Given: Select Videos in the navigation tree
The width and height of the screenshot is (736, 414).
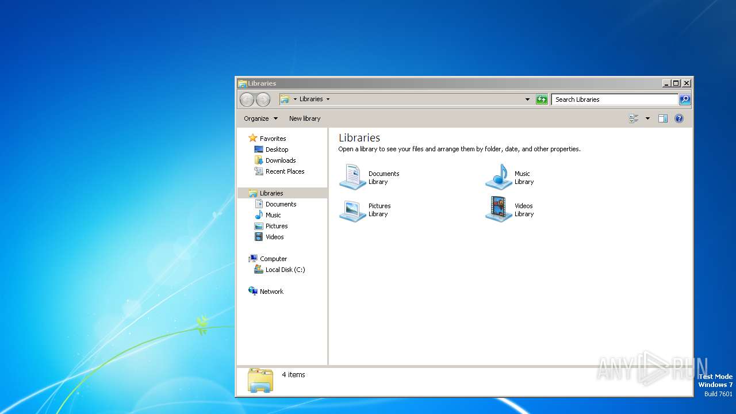Looking at the screenshot, I should click(x=274, y=237).
